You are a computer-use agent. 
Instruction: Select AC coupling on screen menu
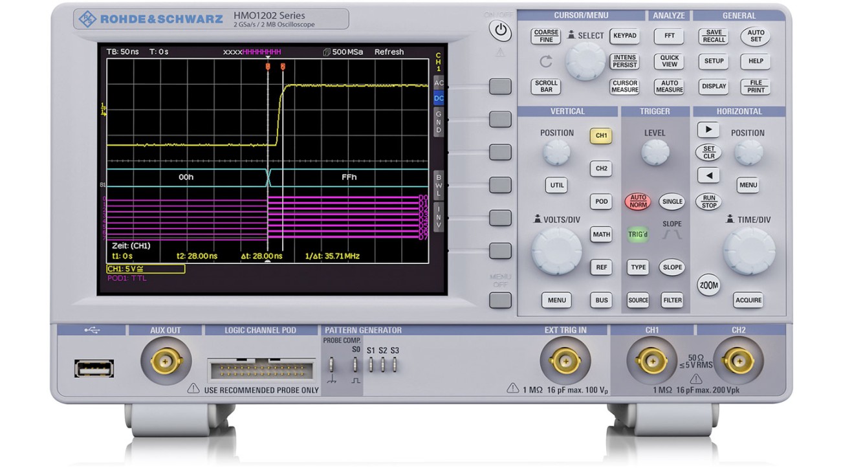coord(439,83)
